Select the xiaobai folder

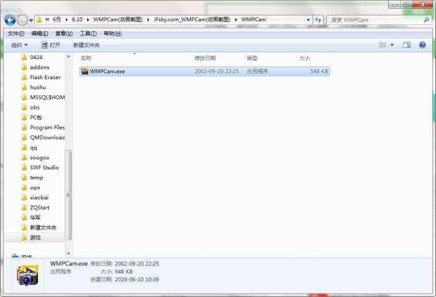click(x=39, y=197)
